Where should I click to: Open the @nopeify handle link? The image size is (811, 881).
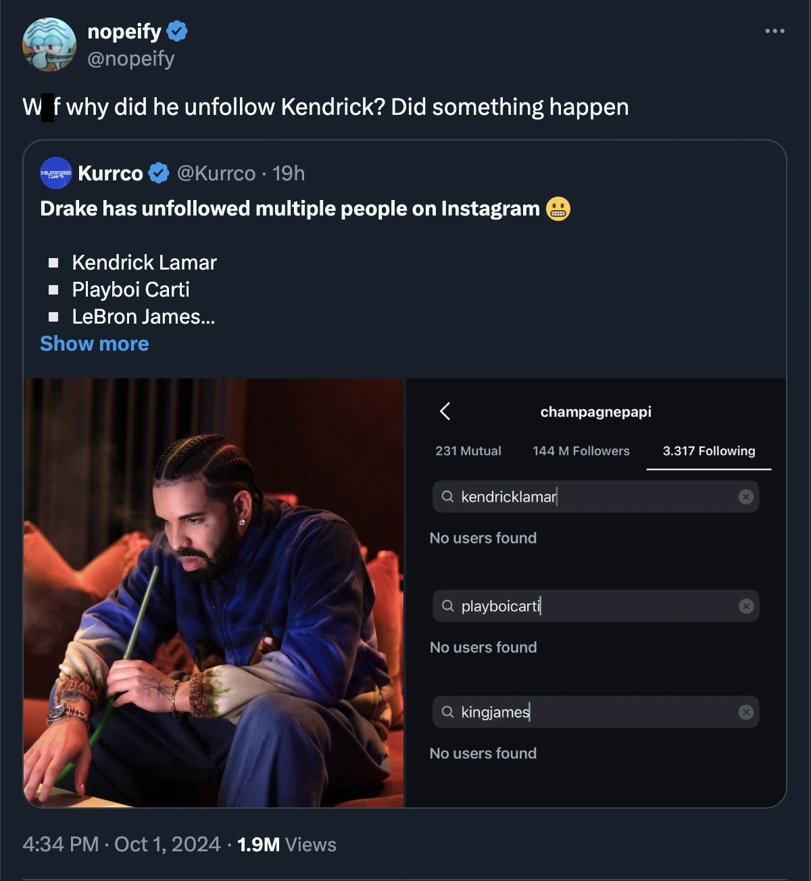pyautogui.click(x=131, y=59)
